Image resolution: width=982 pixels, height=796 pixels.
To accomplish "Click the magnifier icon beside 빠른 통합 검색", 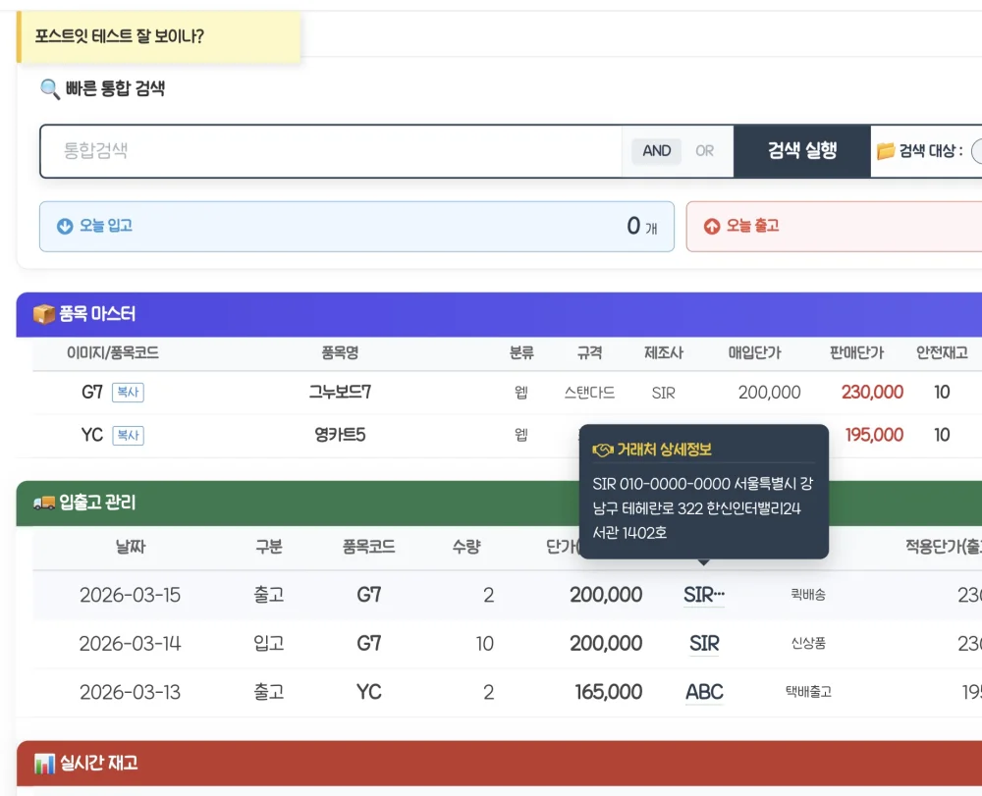I will click(x=50, y=89).
